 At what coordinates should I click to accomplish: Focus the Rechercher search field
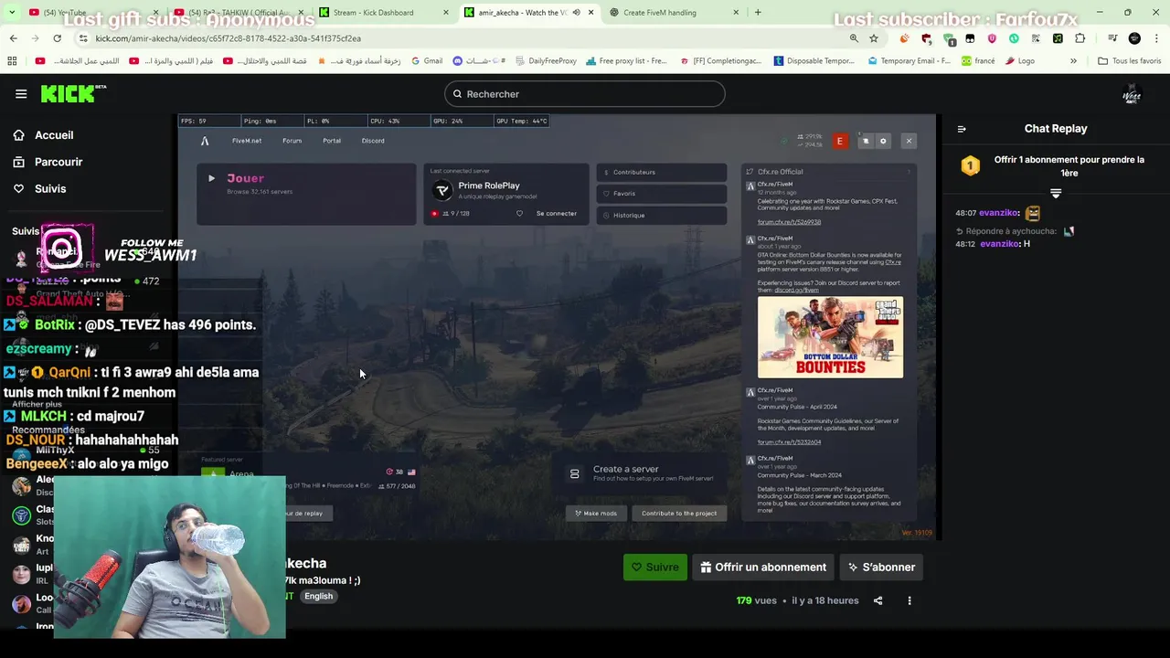pos(585,94)
